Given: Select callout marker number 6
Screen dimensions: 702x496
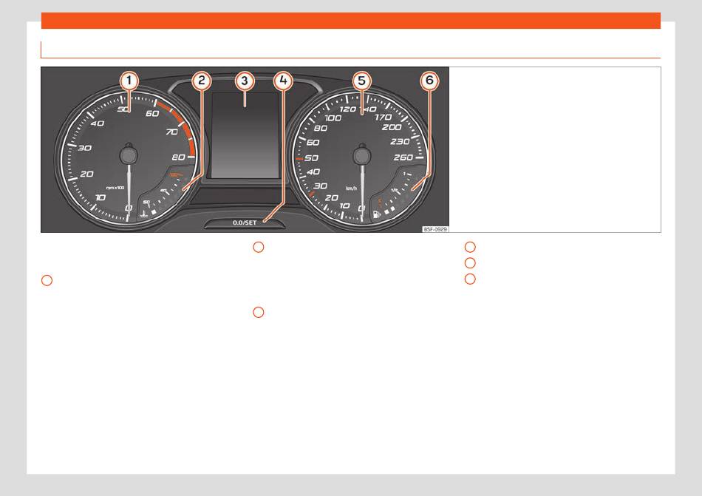Looking at the screenshot, I should tap(429, 81).
